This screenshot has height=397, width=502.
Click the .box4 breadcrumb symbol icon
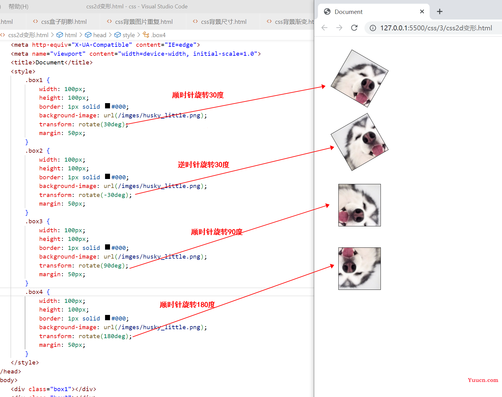[x=146, y=35]
